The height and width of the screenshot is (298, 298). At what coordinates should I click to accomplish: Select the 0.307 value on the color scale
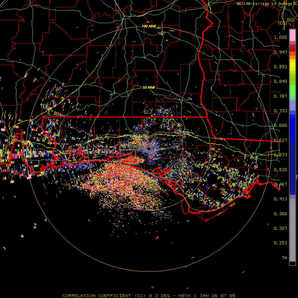[x=280, y=228]
